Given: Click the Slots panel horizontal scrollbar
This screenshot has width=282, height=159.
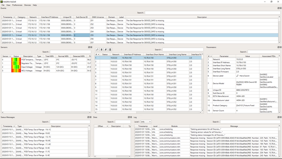Looking at the screenshot, I should [112, 156].
